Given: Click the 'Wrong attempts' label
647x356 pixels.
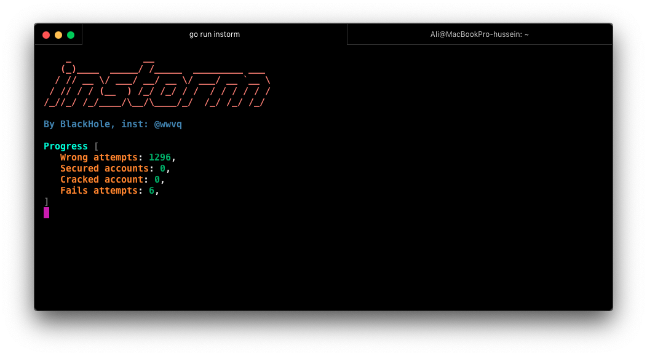Looking at the screenshot, I should 98,157.
